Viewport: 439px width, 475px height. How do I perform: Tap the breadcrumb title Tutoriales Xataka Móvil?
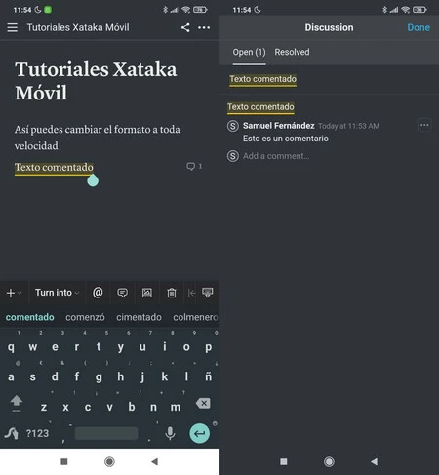coord(78,27)
